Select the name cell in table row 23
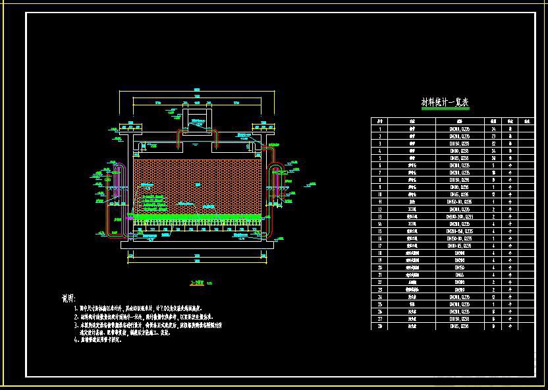Viewport: 548px width, 390px height. click(412, 290)
